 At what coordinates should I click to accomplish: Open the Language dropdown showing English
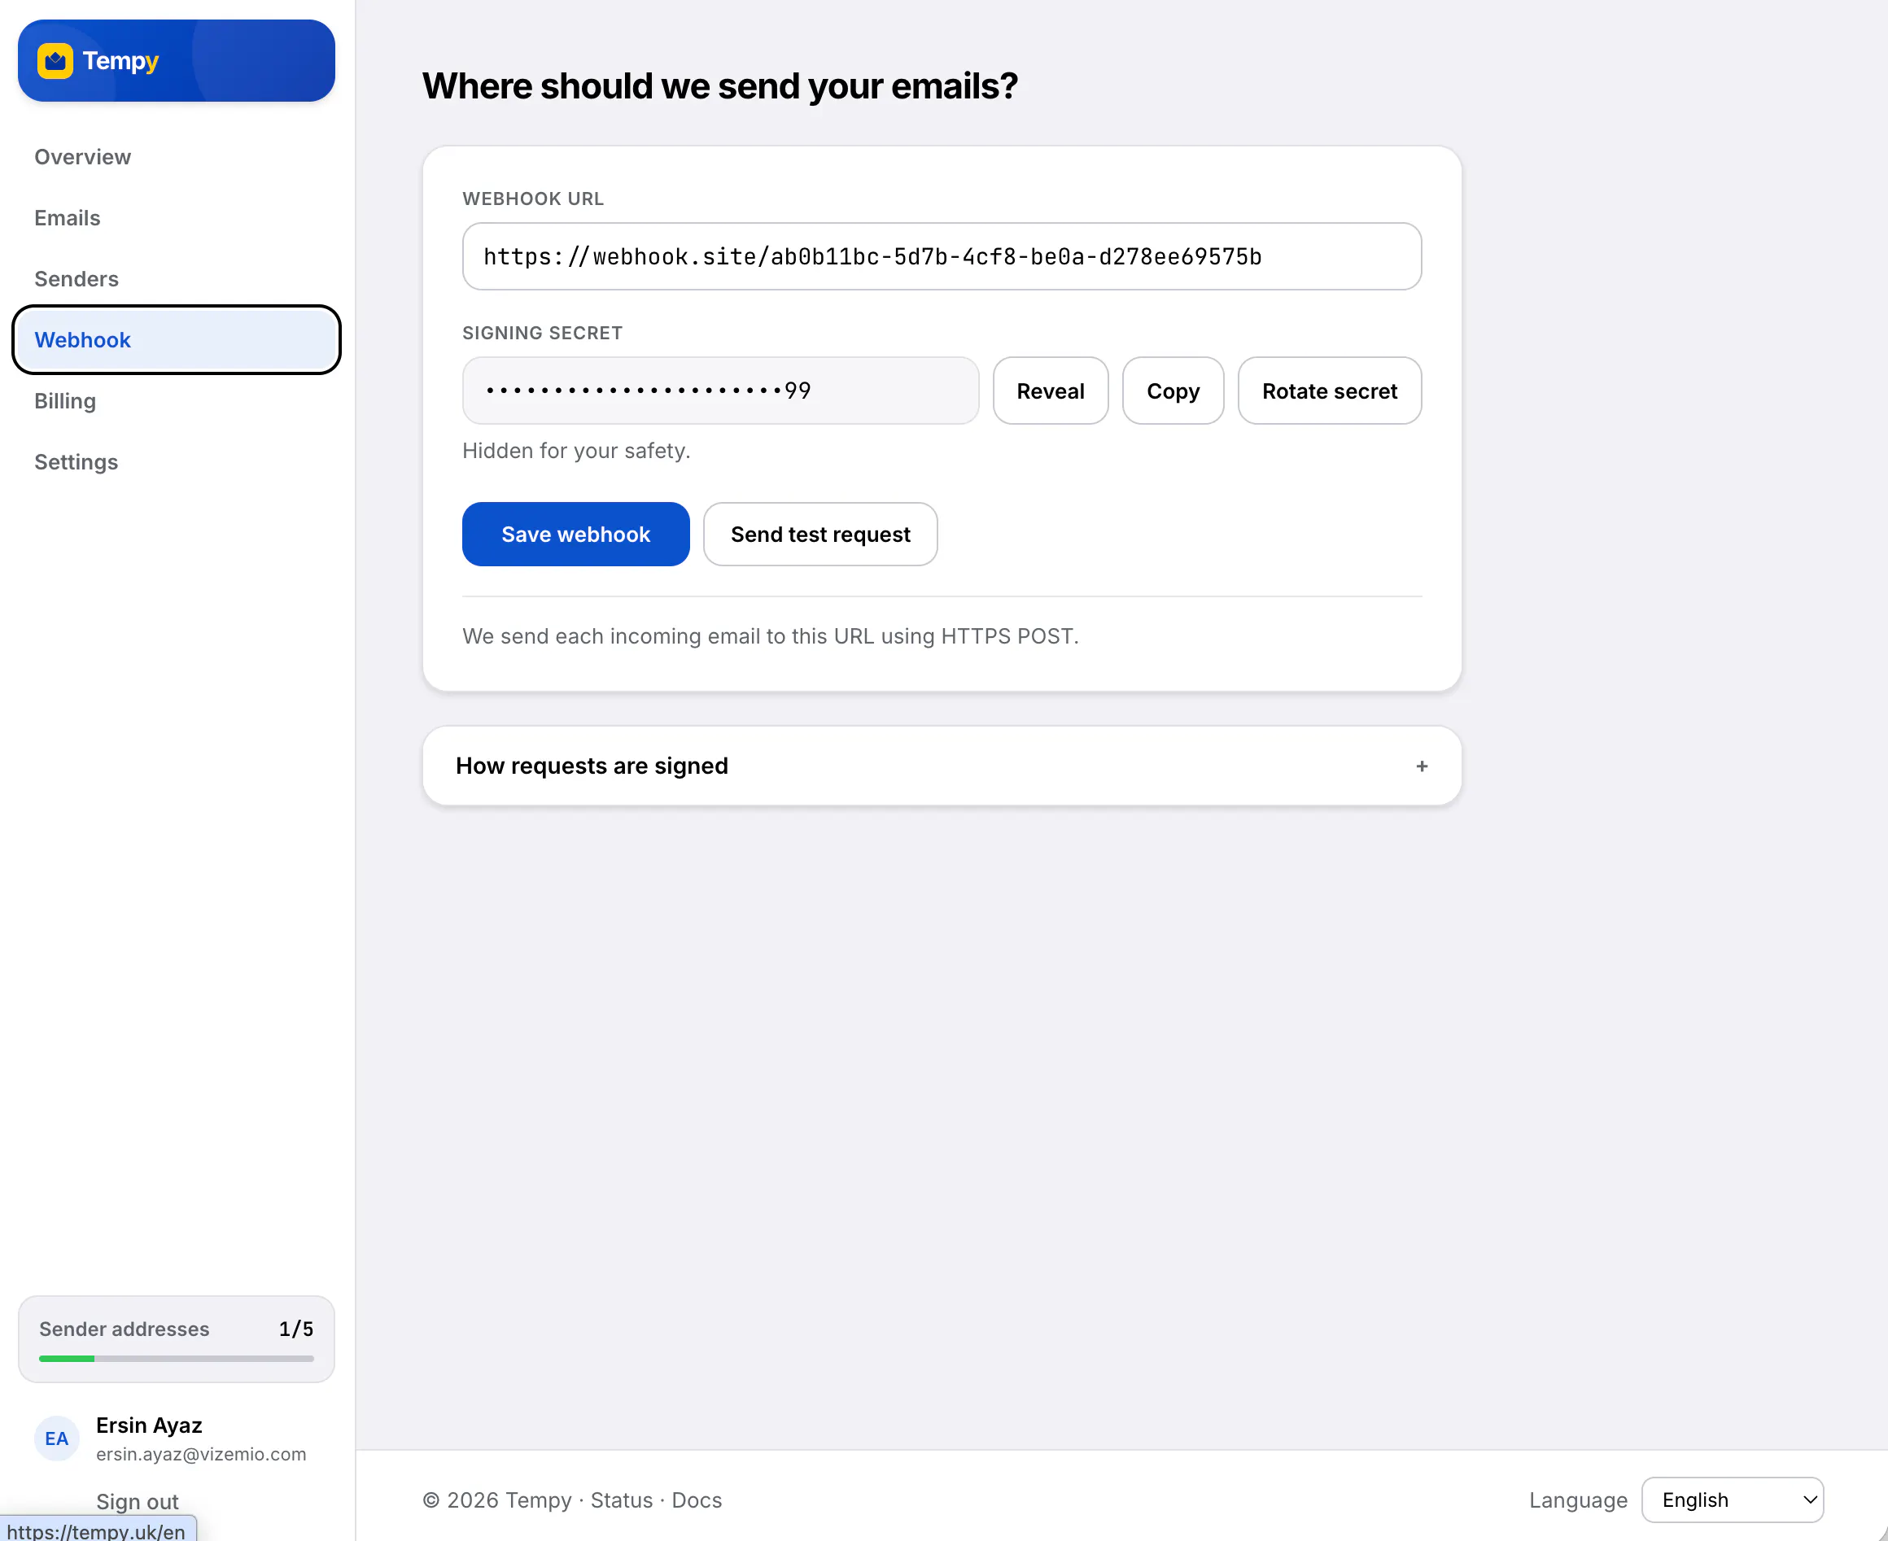tap(1733, 1500)
